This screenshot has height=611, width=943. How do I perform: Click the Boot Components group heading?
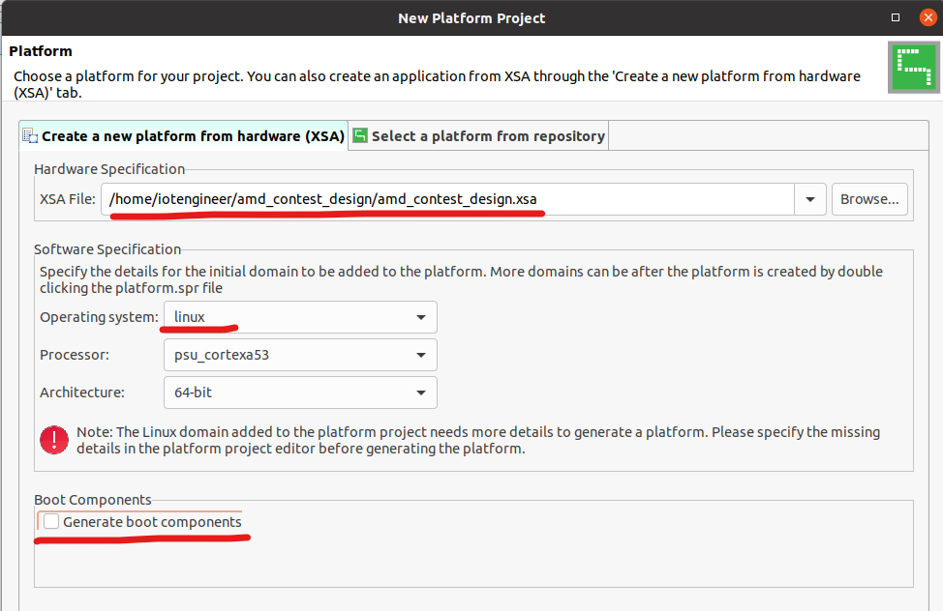(x=93, y=500)
